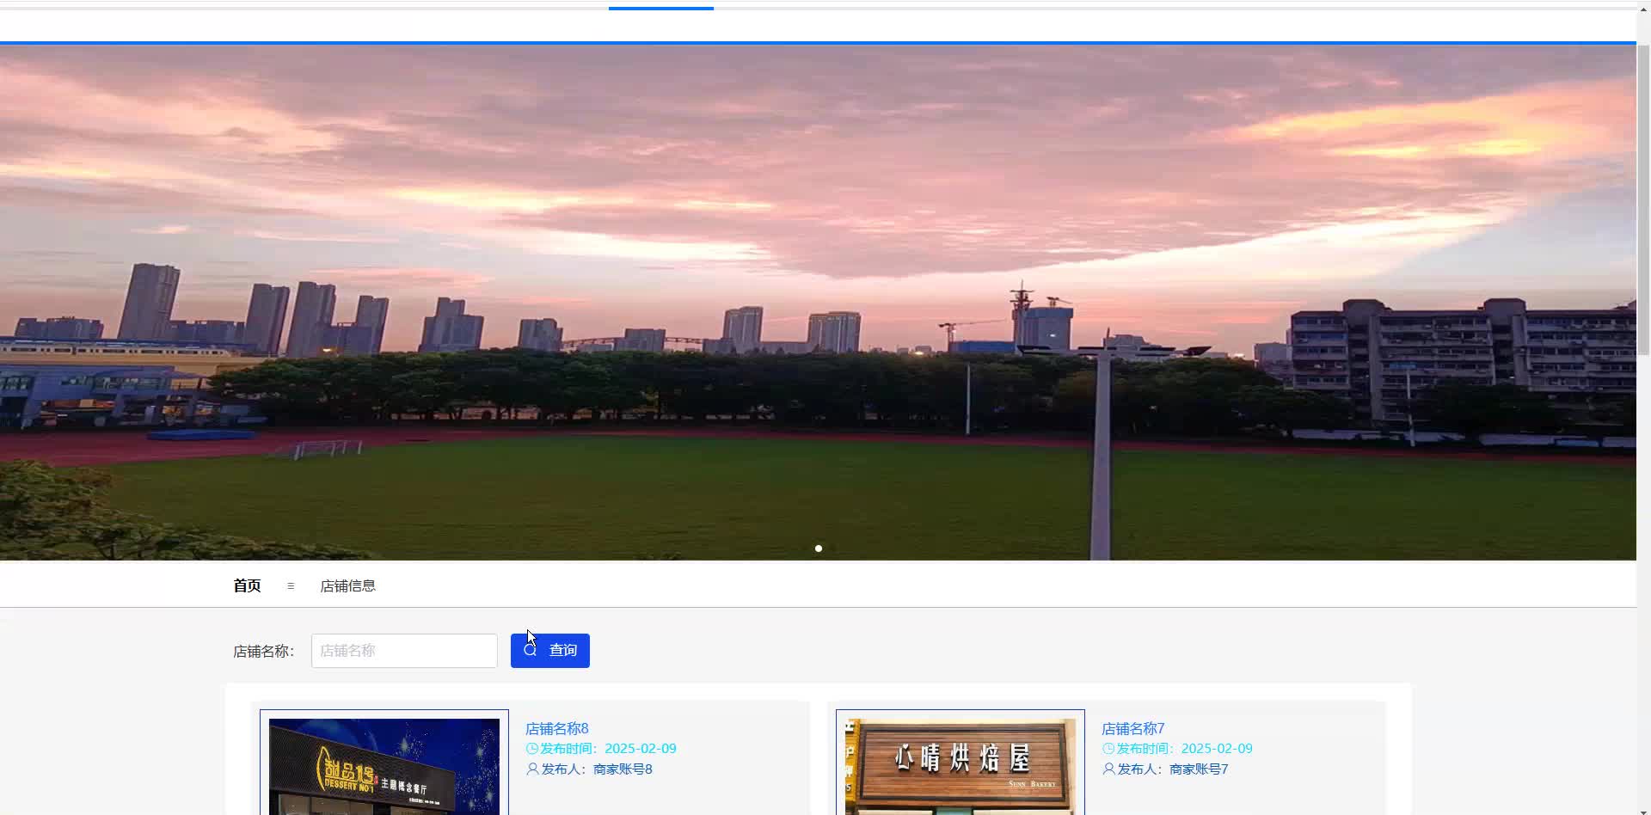
Task: Click the person icon beside 发布人 商家账号7
Action: (1108, 769)
